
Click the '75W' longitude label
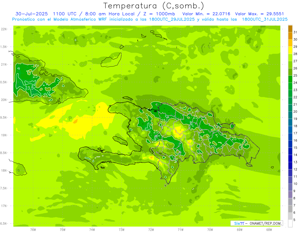pyautogui.click(x=62, y=230)
